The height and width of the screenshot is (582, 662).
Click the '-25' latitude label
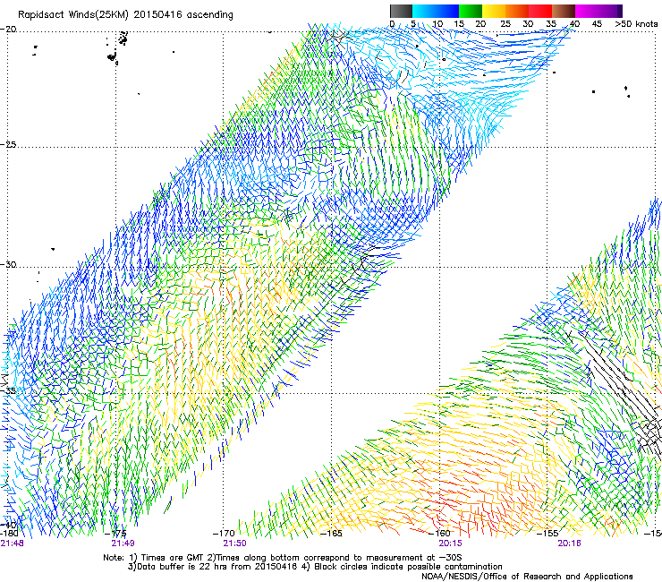8,144
